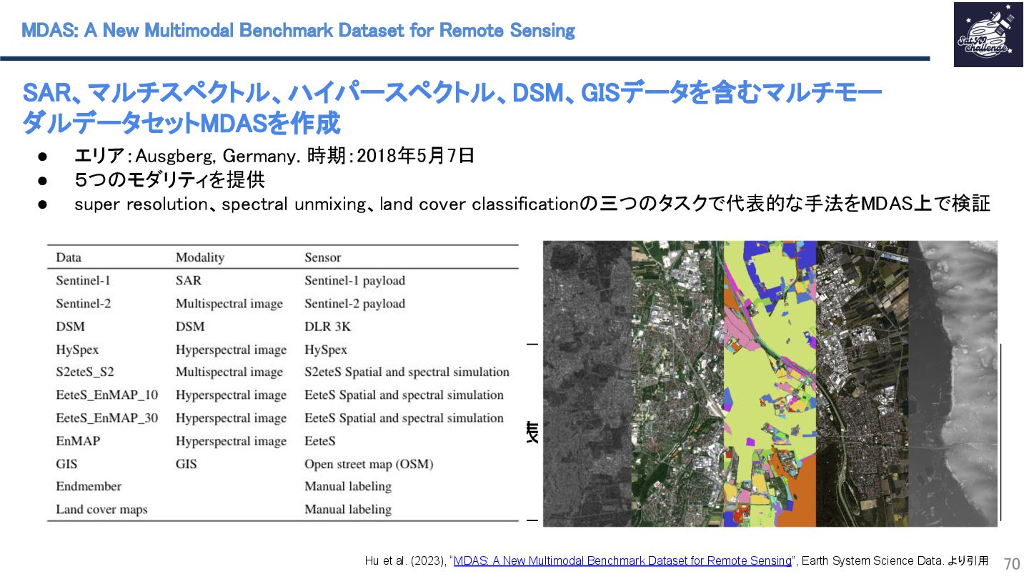Select the 'S2eteS_S2' data cell
The height and width of the screenshot is (579, 1029).
[x=85, y=372]
